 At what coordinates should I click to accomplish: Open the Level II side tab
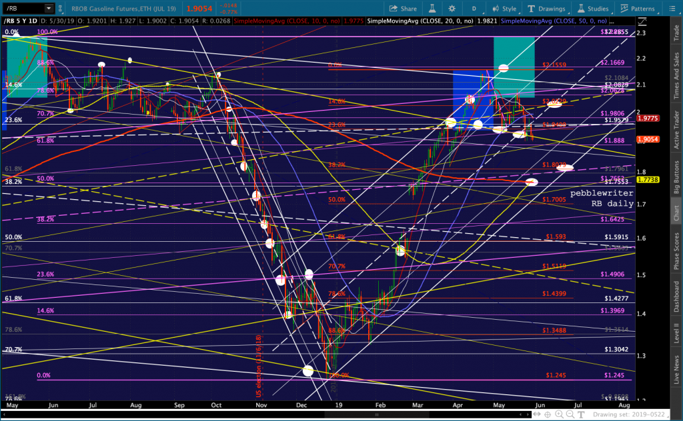tap(676, 332)
